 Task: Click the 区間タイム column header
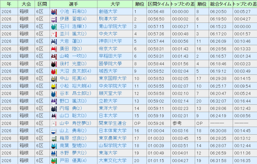158,4
